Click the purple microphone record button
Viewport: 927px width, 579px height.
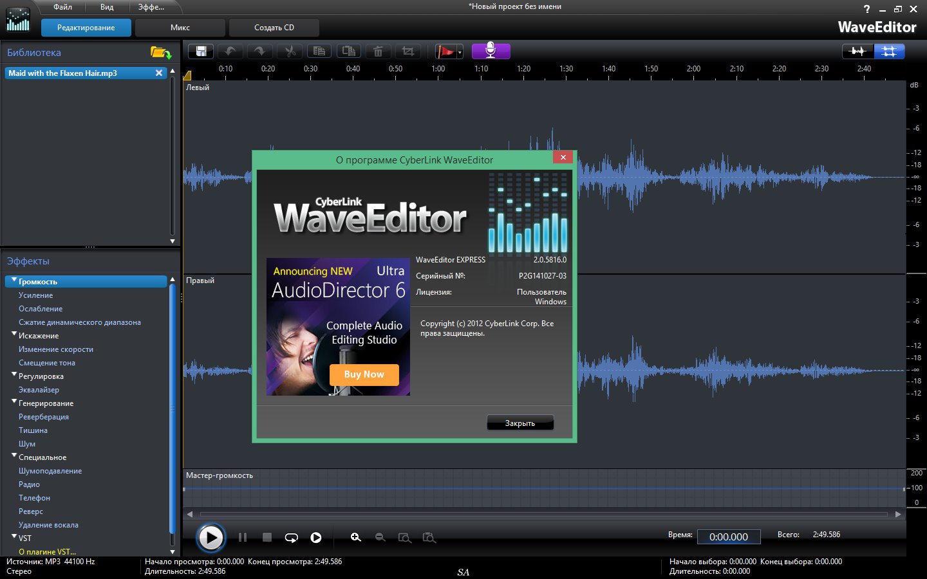(x=491, y=51)
